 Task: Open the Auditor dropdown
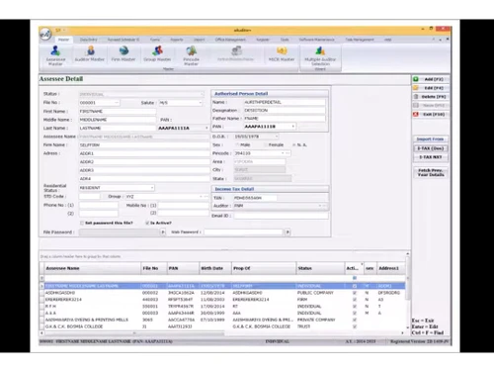coord(319,206)
